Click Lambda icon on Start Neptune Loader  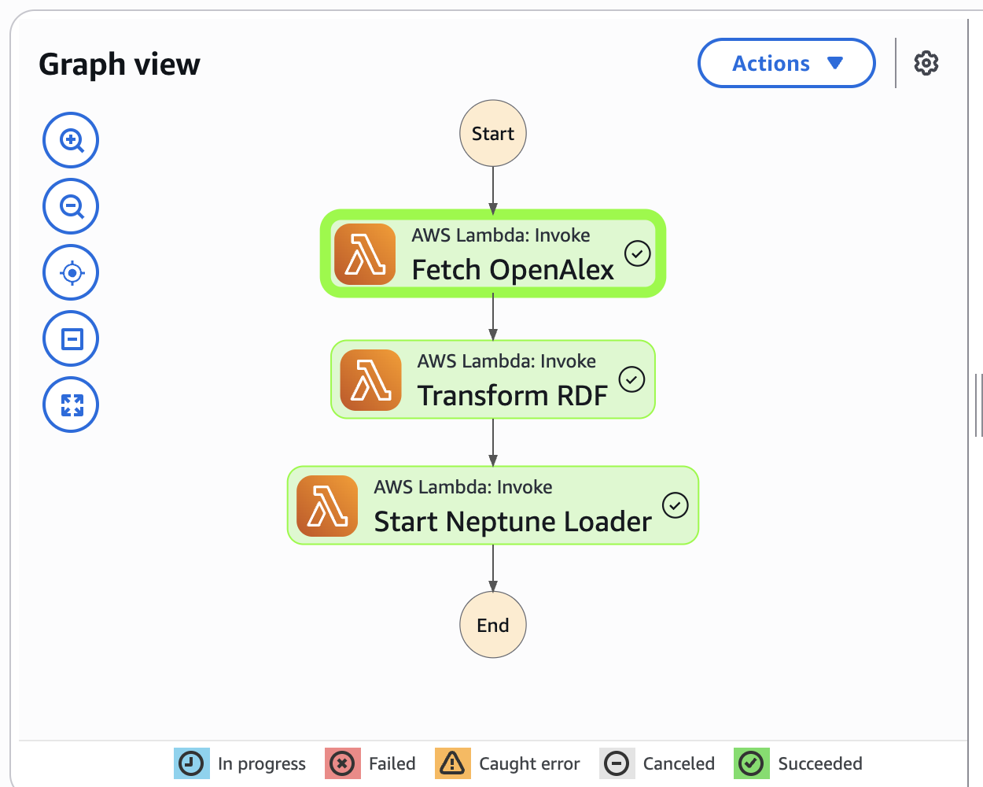(x=327, y=506)
